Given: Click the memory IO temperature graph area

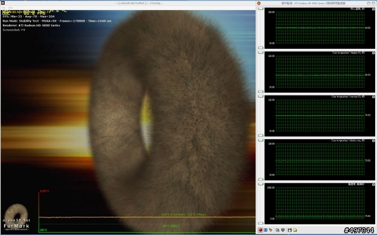Looking at the screenshot, I should pos(320,115).
